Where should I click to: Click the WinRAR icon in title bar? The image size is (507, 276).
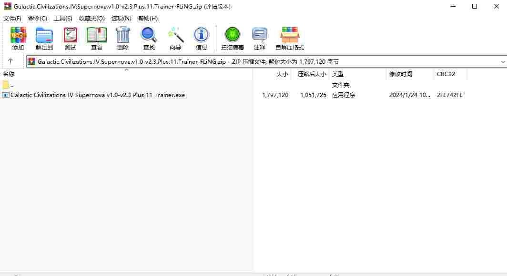click(x=8, y=6)
